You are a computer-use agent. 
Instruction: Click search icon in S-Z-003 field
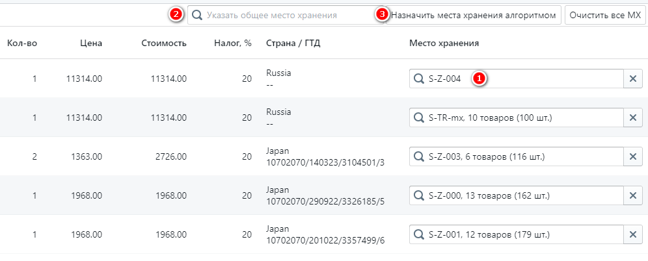click(x=419, y=156)
